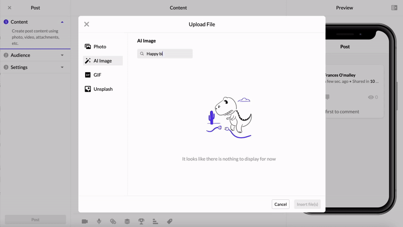Click the eye views icon in preview

[371, 97]
